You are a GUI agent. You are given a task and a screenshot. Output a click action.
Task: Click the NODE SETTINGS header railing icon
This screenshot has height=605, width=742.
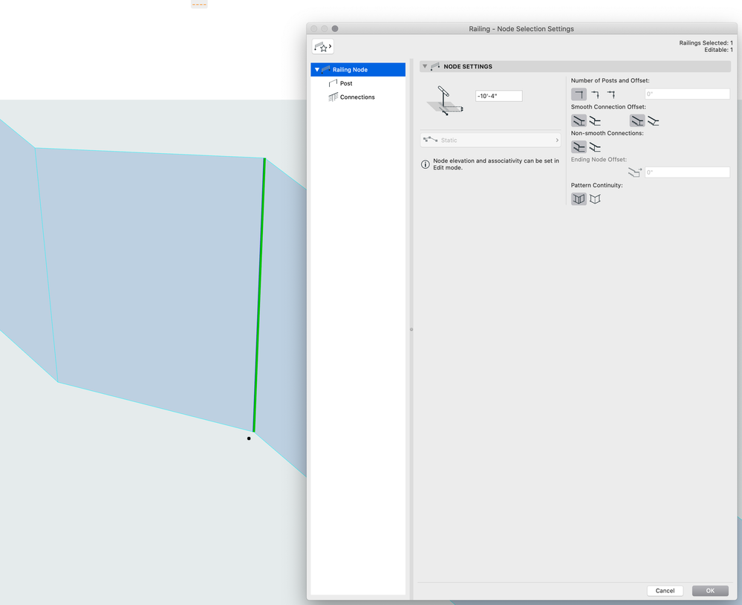[x=435, y=66]
